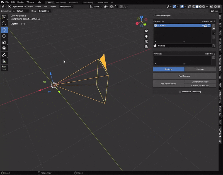Switch to material preview shading
223x175 pixels.
(x=200, y=6)
